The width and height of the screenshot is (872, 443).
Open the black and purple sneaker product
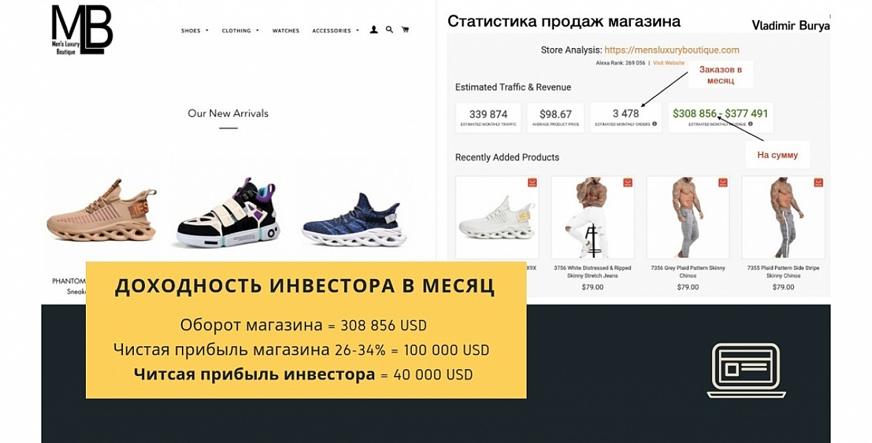click(228, 213)
